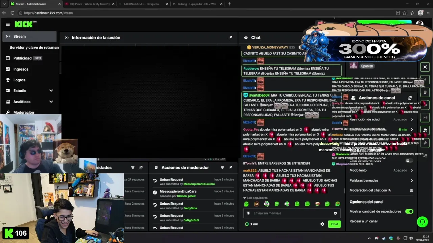Pop out the Acciones de moderador panel
This screenshot has height=243, width=433.
[x=230, y=168]
